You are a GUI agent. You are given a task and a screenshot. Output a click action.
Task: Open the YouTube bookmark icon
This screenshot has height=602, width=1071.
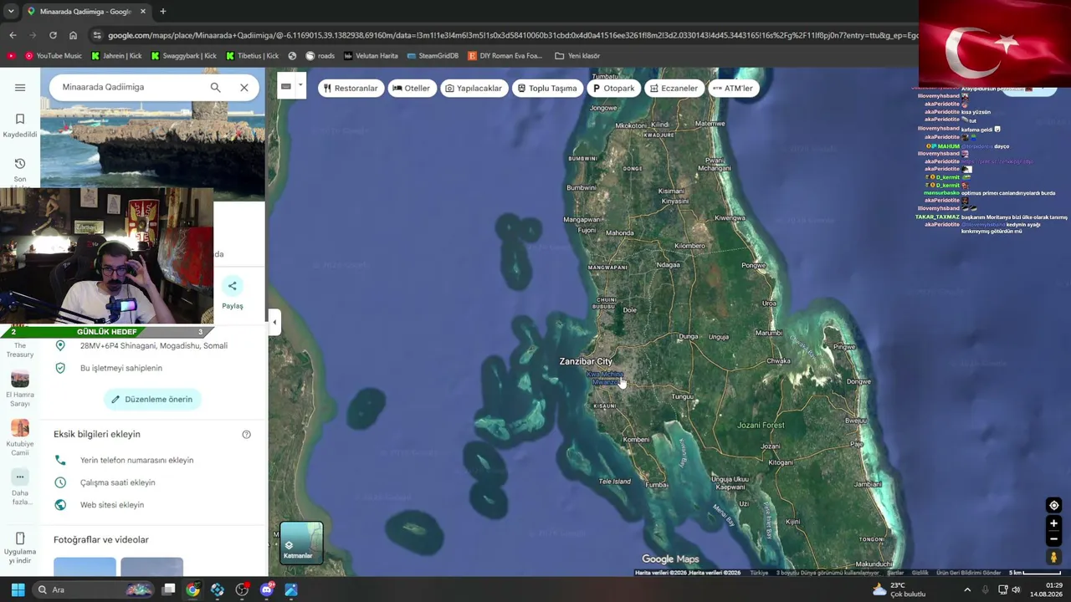pyautogui.click(x=11, y=56)
